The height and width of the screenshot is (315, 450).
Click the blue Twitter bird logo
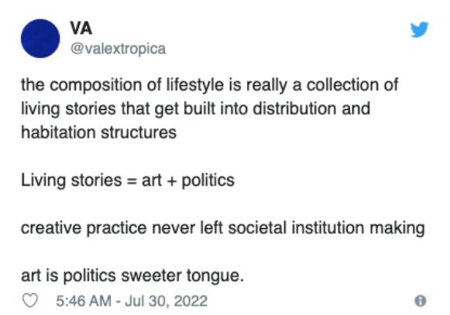point(419,29)
